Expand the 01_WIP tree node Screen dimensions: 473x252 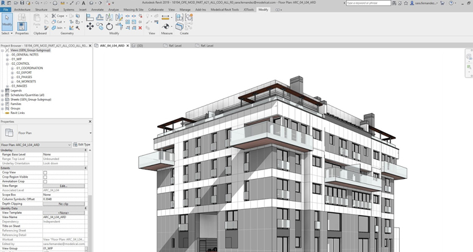(8, 59)
